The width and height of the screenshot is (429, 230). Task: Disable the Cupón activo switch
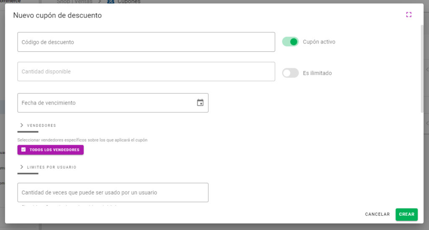[x=290, y=42]
